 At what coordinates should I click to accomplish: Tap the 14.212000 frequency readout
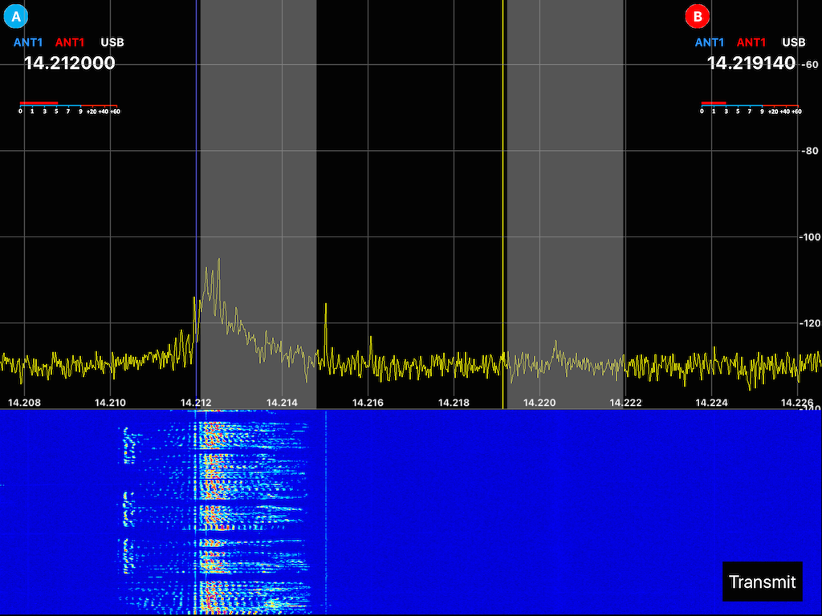tap(69, 63)
